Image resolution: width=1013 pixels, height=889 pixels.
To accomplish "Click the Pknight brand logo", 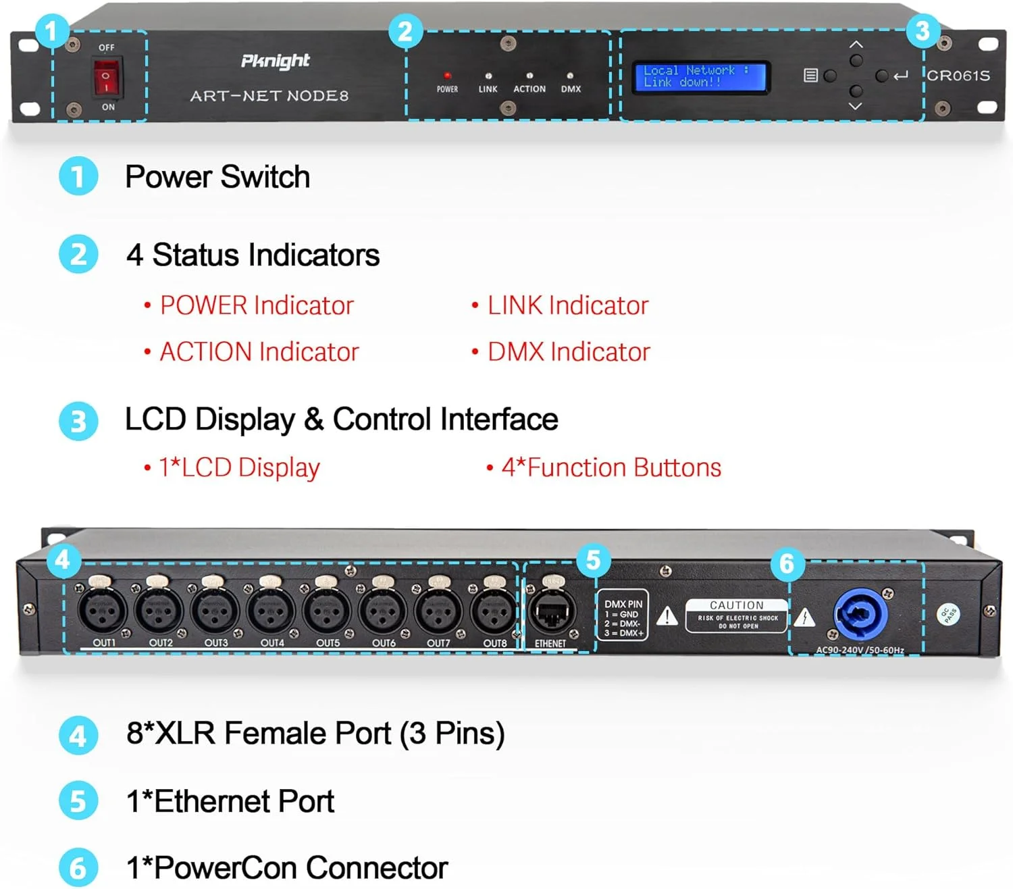I will tap(275, 61).
